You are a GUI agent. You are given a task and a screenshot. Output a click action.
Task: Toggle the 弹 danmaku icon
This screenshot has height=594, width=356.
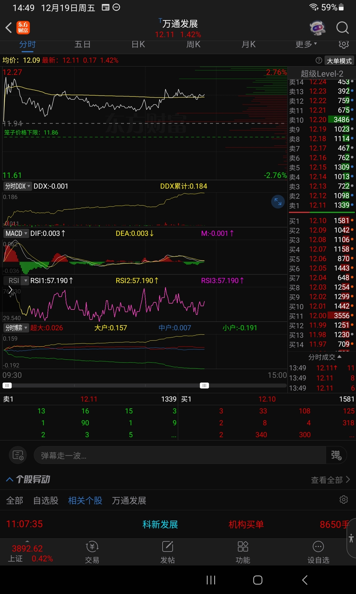point(336,455)
